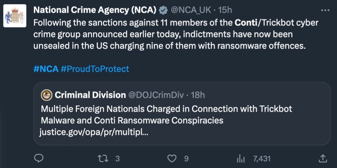Retweet the NCA post
This screenshot has width=337, height=168.
(102, 158)
